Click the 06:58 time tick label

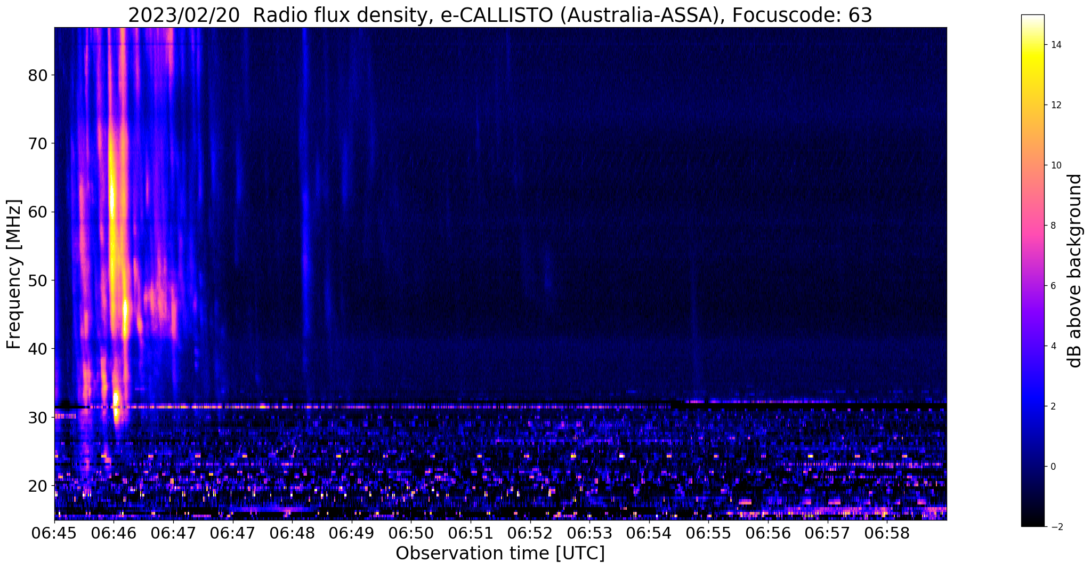tap(886, 533)
